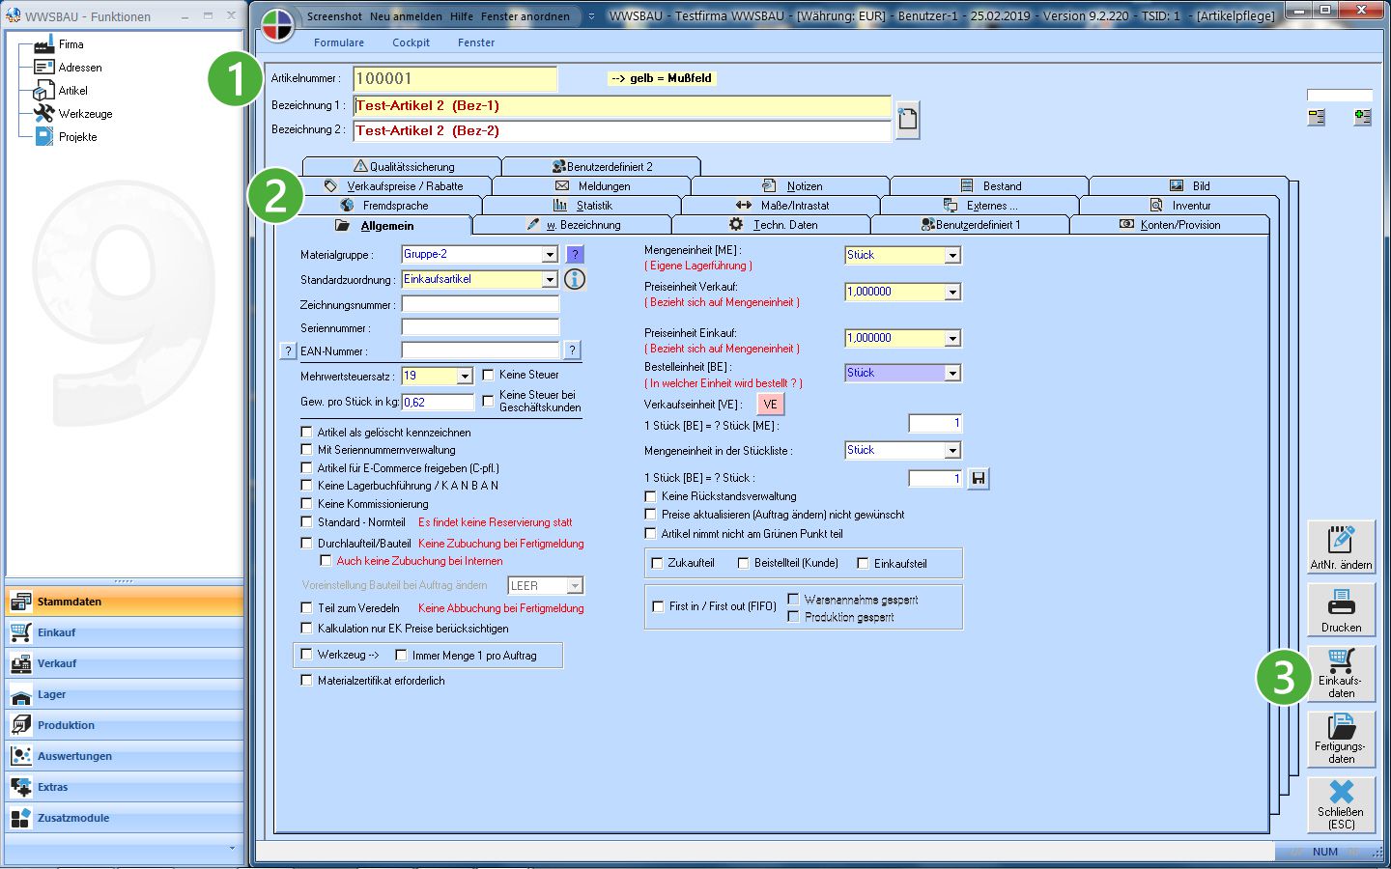
Task: Switch to the Bestand tab
Action: (990, 186)
